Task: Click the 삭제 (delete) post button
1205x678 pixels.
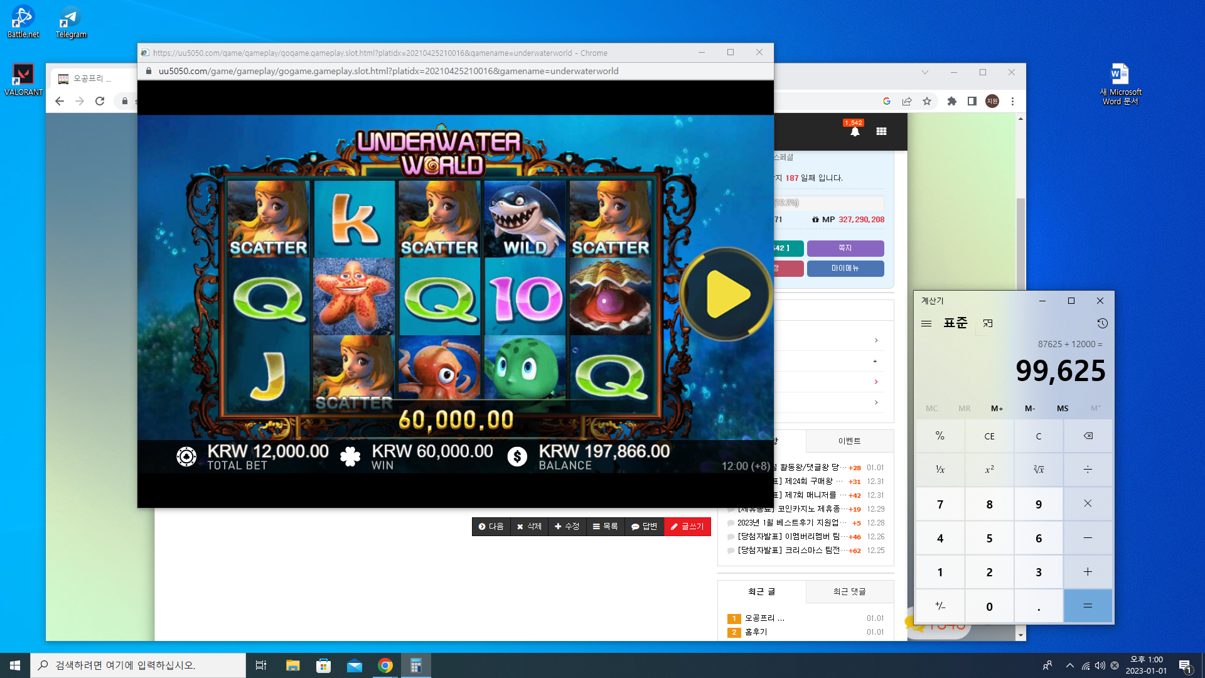Action: coord(529,527)
